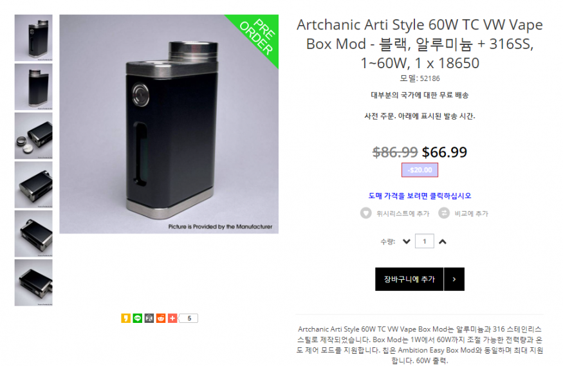Viewport: 563px width, 366px height.
Task: Open more sharing options plus icon
Action: click(172, 318)
